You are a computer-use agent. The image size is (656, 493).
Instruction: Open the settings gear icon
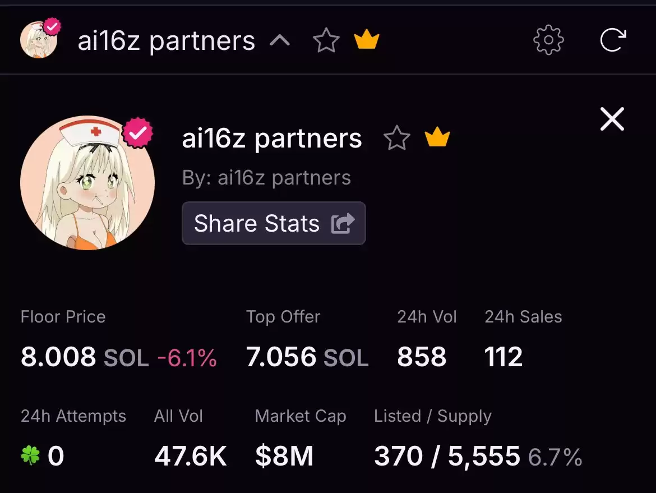548,40
